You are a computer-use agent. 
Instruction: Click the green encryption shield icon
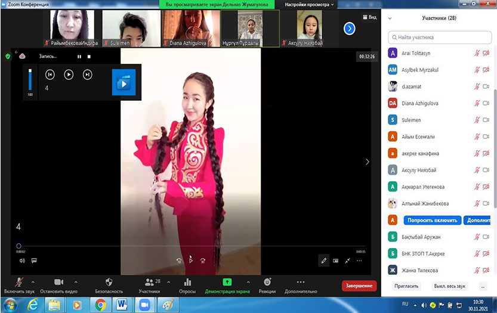[x=8, y=56]
